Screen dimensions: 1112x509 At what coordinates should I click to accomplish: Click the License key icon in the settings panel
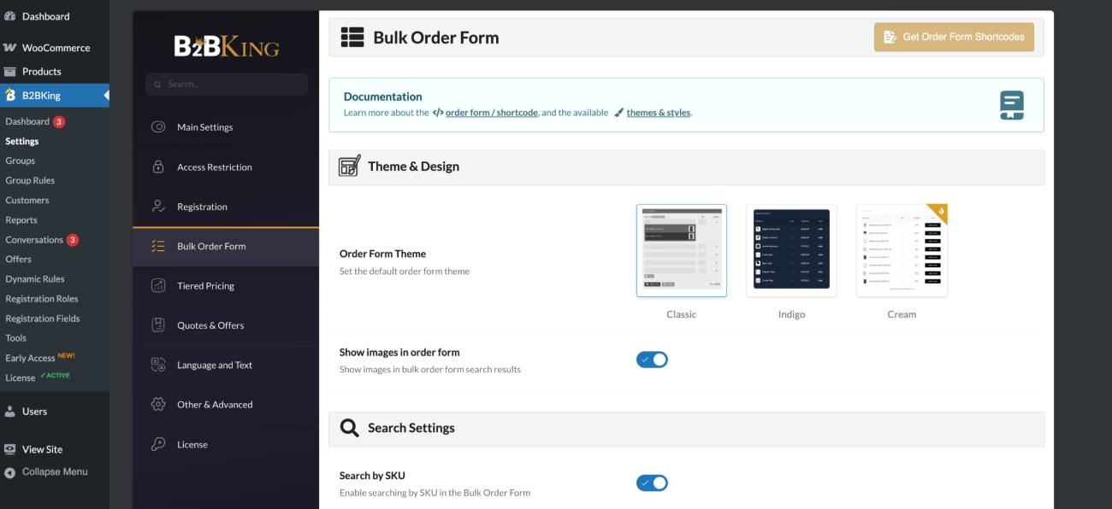(x=158, y=444)
